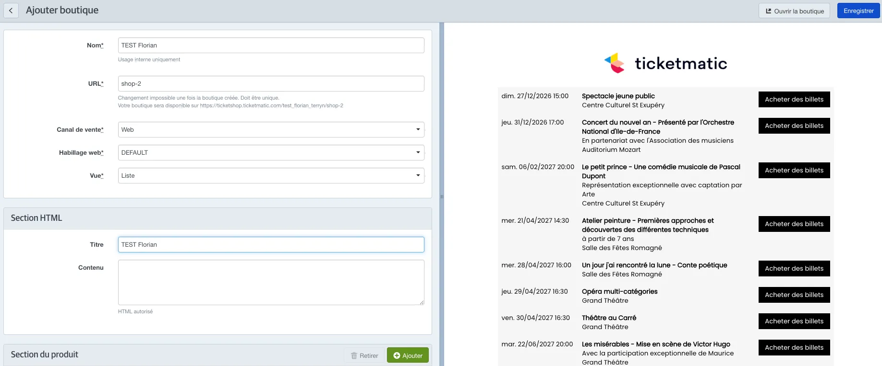Click the 'Théâtre au Carré' event title
The height and width of the screenshot is (366, 882).
[x=609, y=318]
